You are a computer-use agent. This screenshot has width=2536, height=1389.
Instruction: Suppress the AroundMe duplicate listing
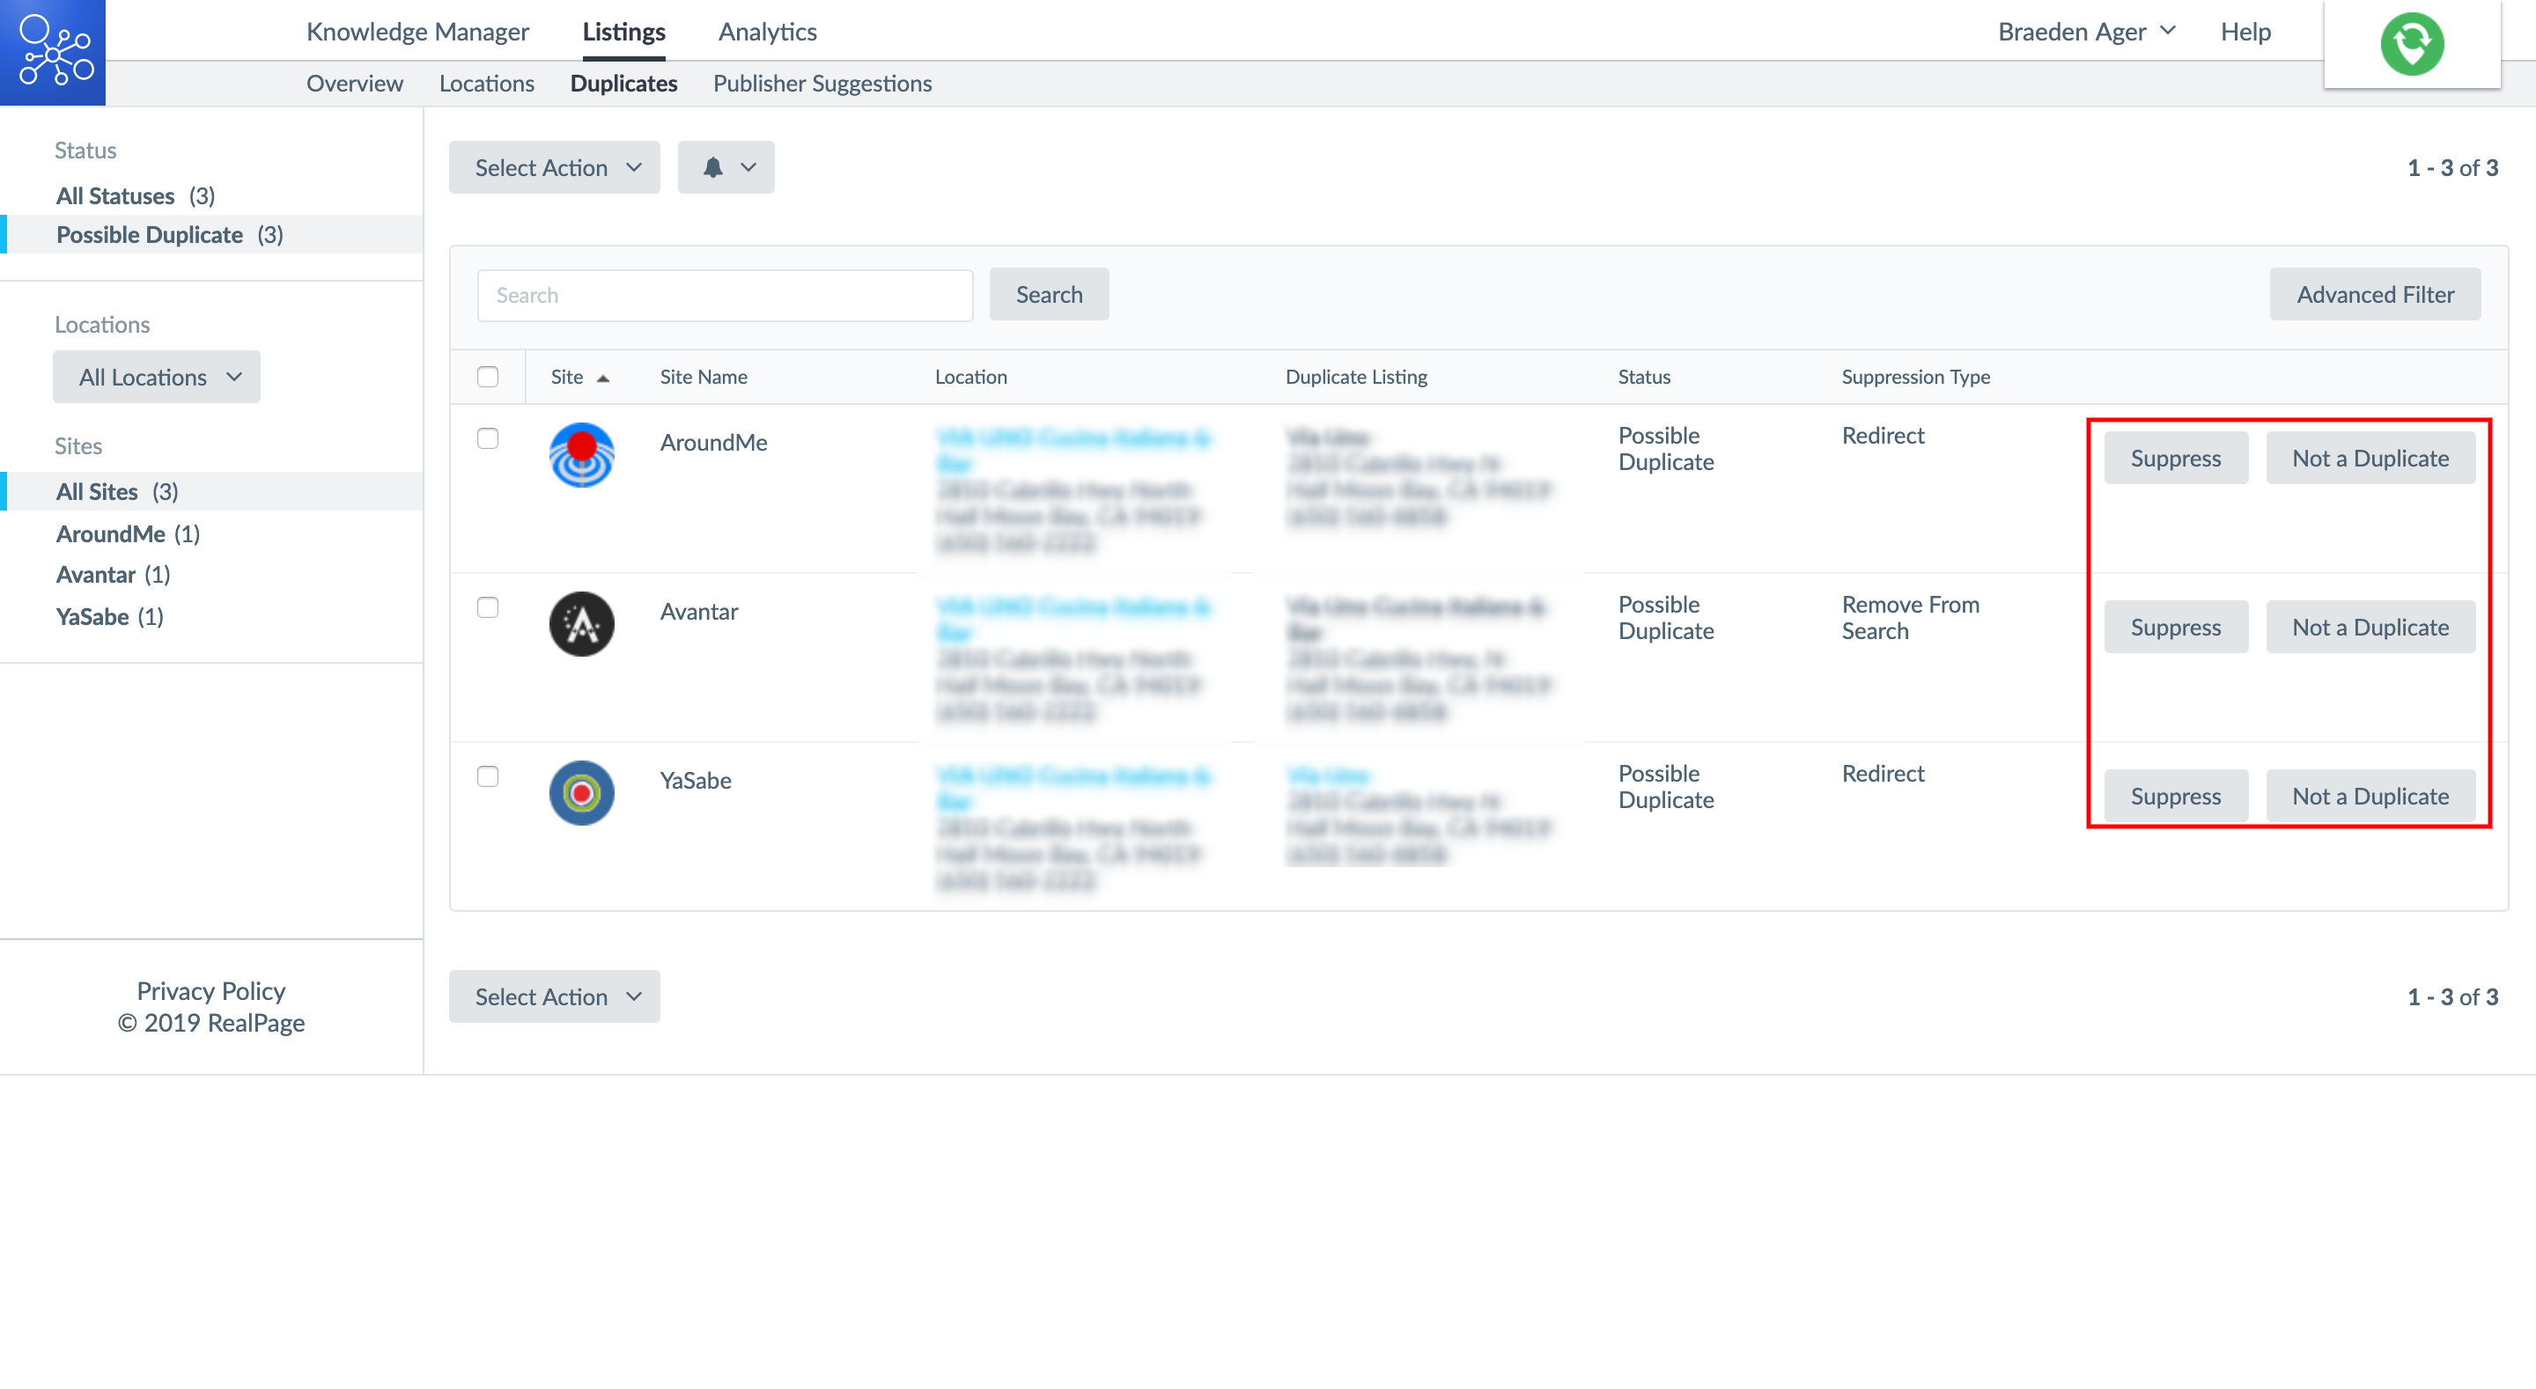(x=2176, y=458)
